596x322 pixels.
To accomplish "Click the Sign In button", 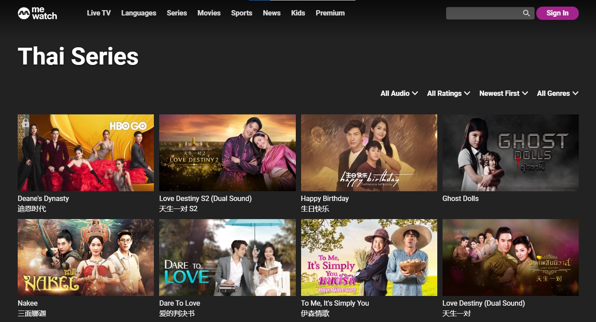I will pos(558,13).
